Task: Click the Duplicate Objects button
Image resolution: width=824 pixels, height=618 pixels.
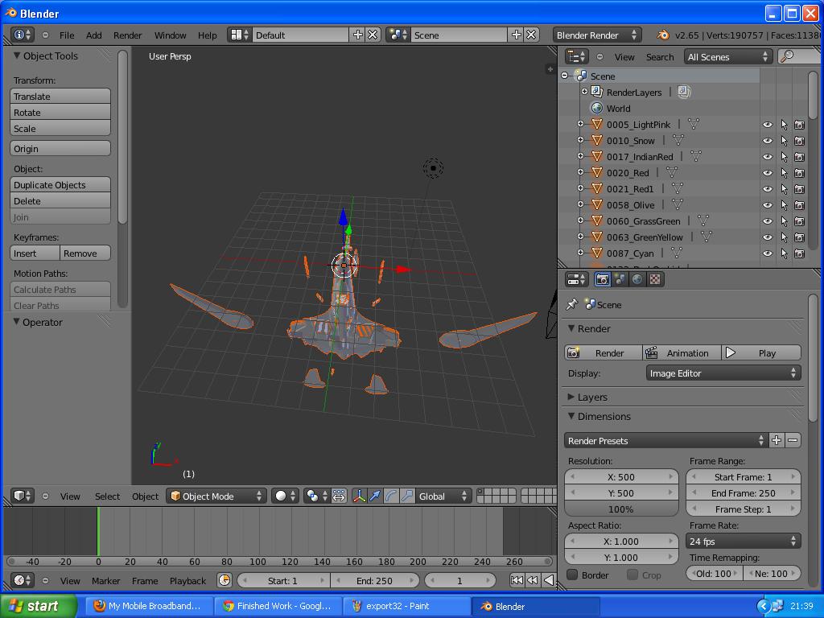Action: (x=60, y=185)
